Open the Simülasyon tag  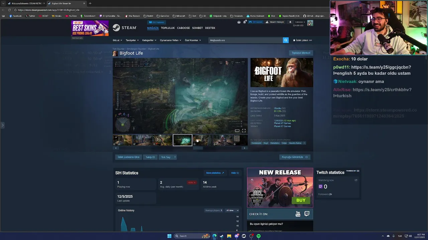pos(256,143)
